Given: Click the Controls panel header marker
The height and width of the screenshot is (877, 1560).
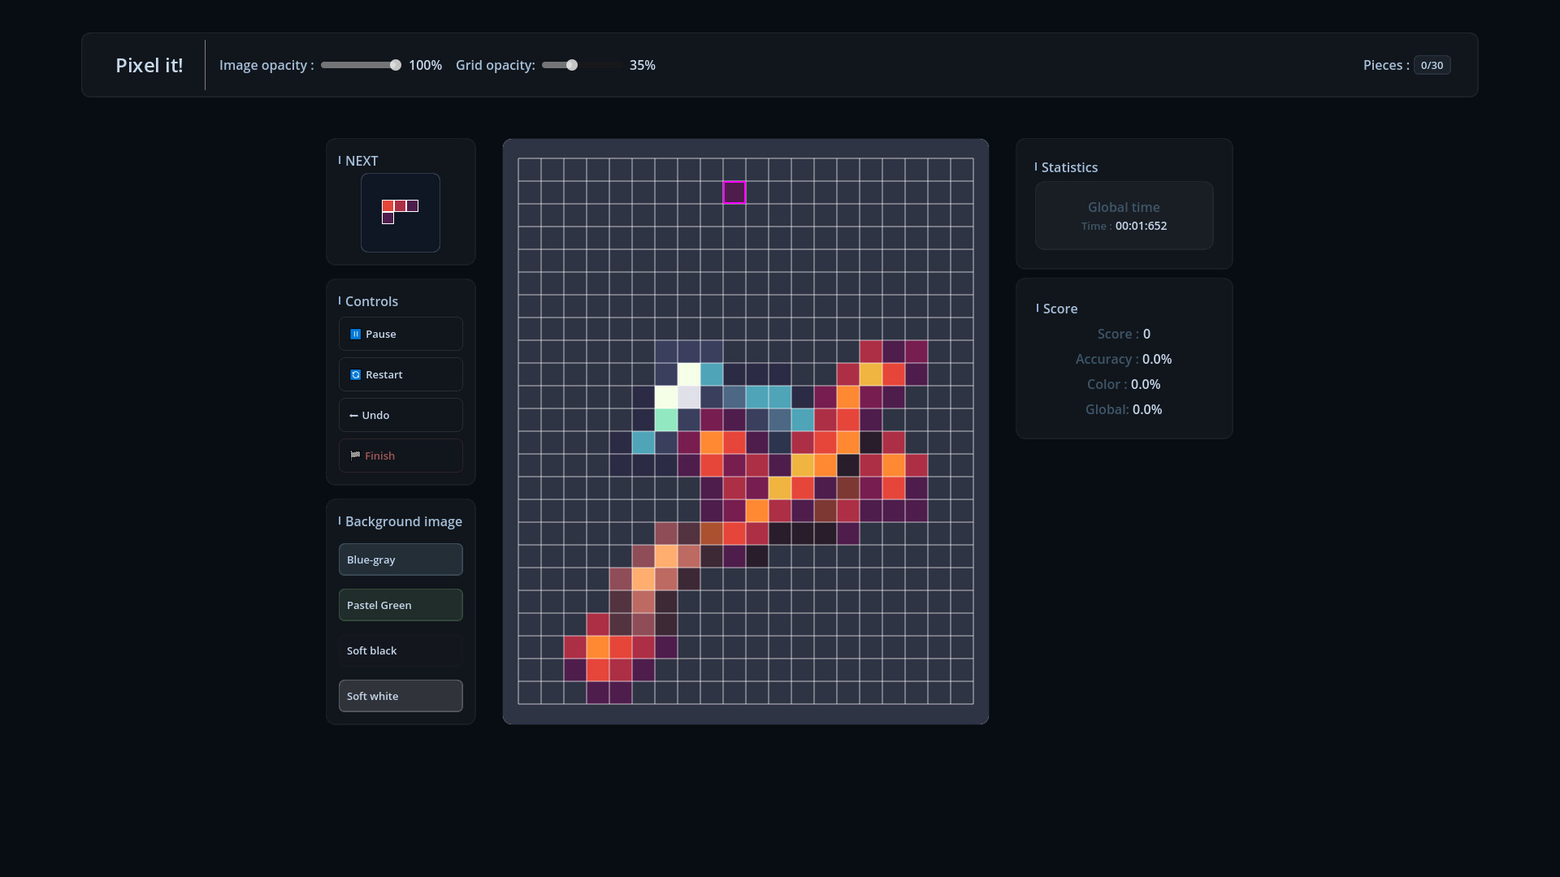Looking at the screenshot, I should pyautogui.click(x=339, y=300).
